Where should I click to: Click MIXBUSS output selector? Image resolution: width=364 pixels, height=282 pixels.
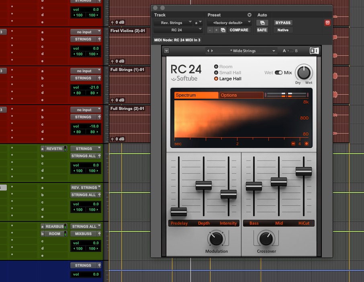tap(83, 234)
